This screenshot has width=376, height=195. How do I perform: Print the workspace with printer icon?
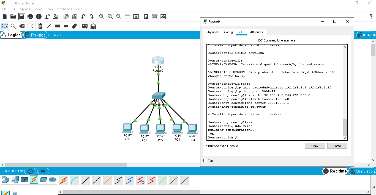[30, 16]
